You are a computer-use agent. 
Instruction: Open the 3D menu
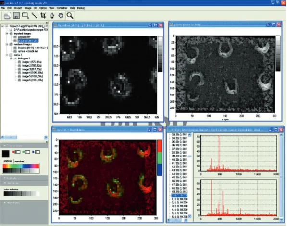[35, 8]
